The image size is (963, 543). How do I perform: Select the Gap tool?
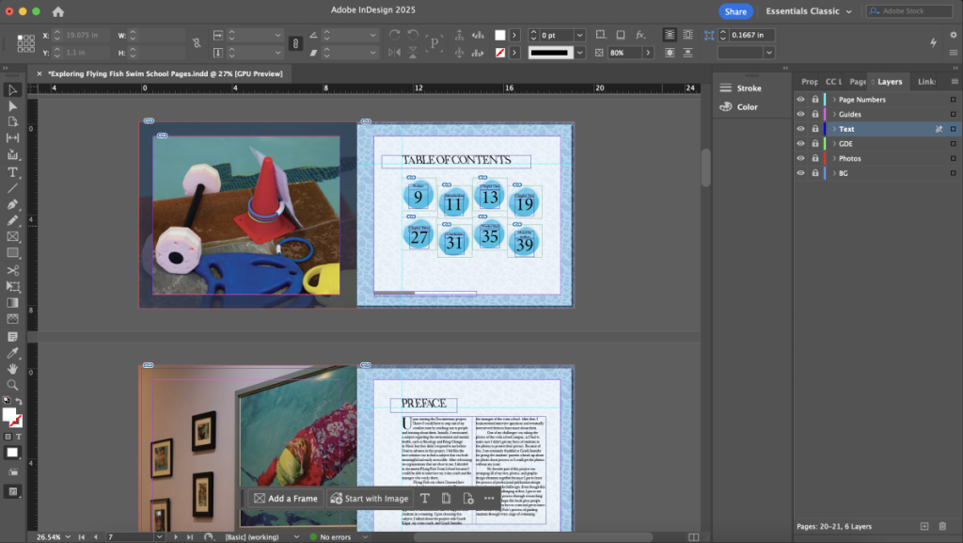(x=12, y=137)
